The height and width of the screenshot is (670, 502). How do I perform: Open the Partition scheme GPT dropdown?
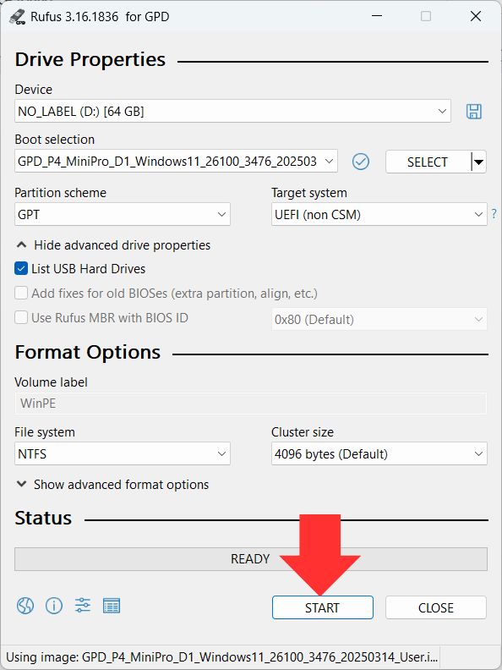coord(123,214)
